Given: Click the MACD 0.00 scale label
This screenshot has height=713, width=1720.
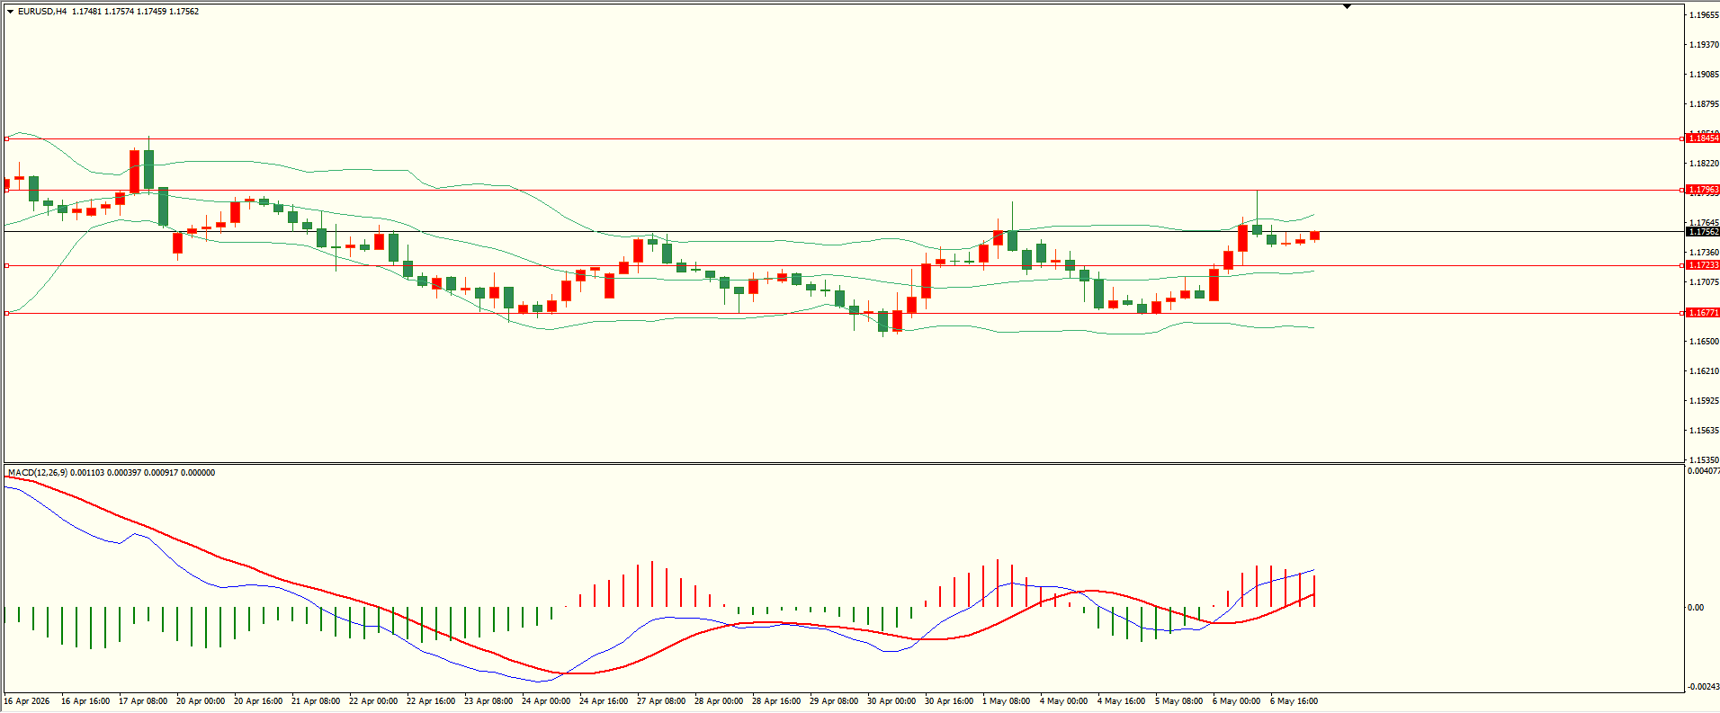Looking at the screenshot, I should [x=1696, y=608].
